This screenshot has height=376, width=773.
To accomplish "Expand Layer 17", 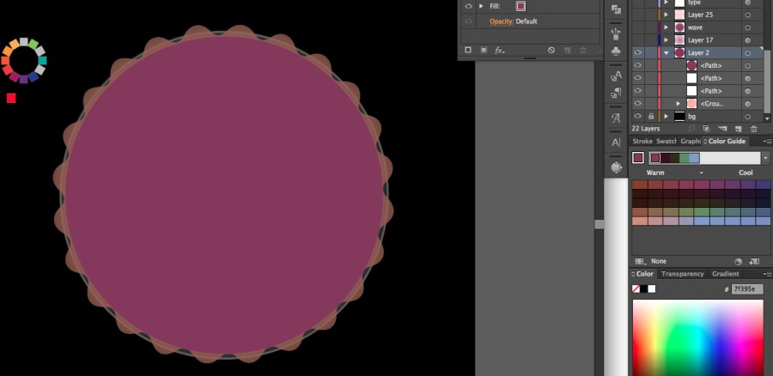I will pos(666,39).
